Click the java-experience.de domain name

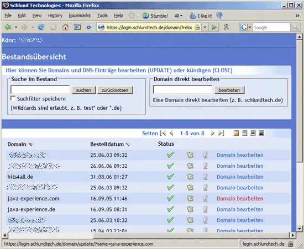click(32, 209)
